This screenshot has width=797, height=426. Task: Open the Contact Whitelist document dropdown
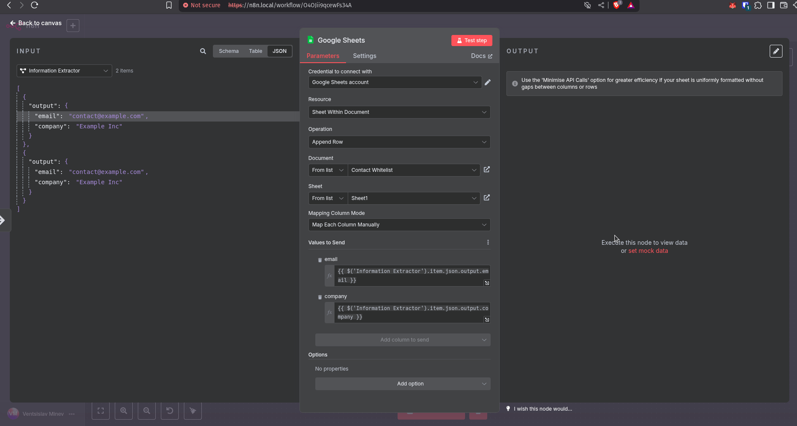[x=414, y=170]
